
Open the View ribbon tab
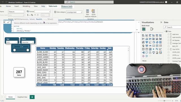[36, 6]
